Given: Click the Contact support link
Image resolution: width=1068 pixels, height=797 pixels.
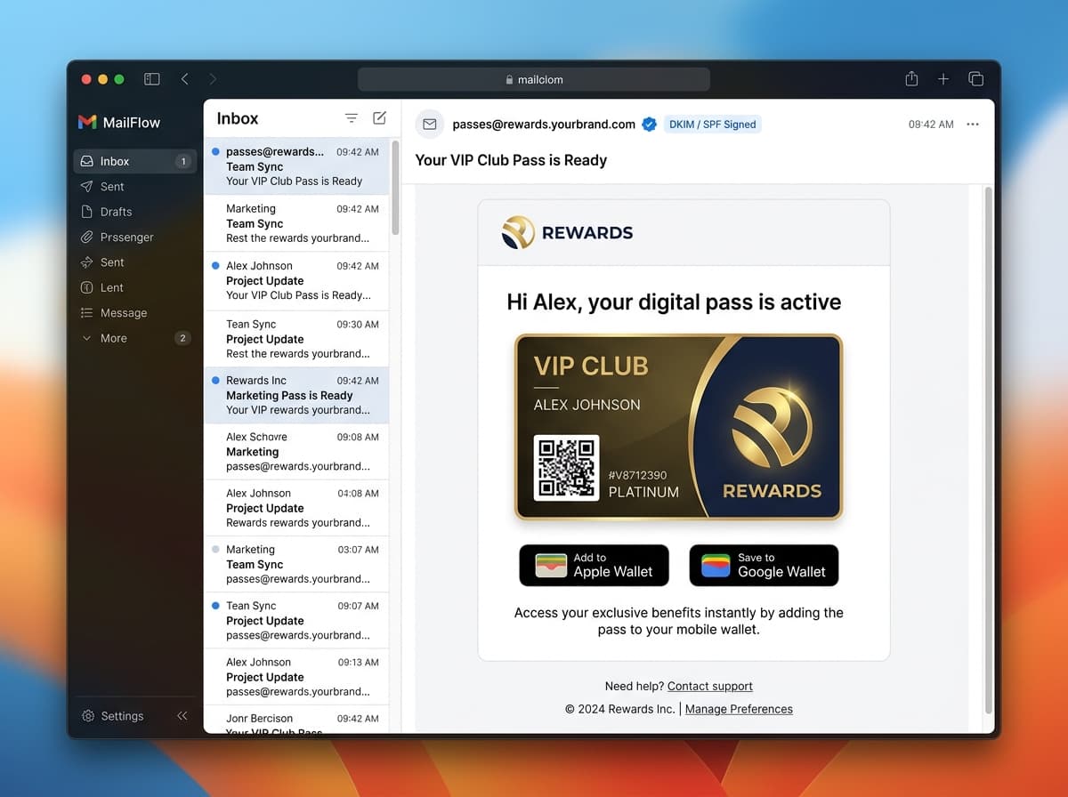Looking at the screenshot, I should 710,686.
